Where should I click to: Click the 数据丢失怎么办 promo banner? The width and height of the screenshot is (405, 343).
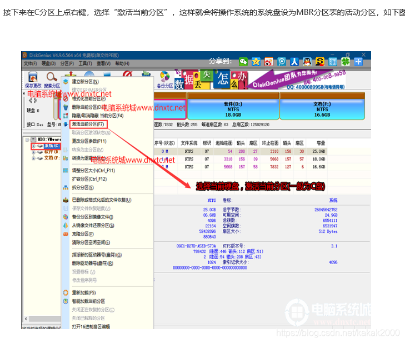(211, 79)
